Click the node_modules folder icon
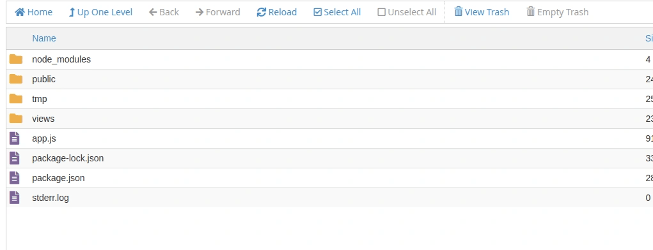 pyautogui.click(x=16, y=59)
